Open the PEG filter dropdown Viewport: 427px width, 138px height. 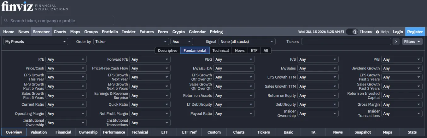234,59
